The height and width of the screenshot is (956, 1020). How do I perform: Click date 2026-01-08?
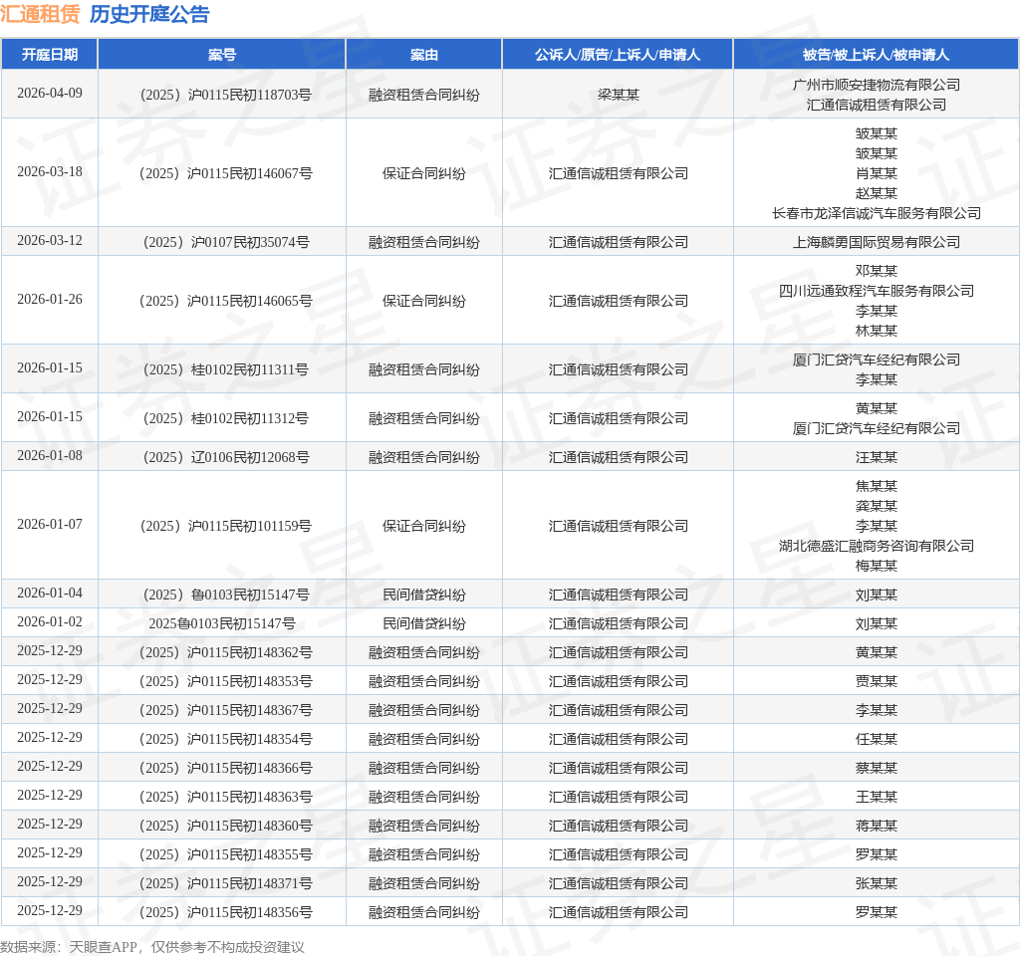tap(50, 456)
